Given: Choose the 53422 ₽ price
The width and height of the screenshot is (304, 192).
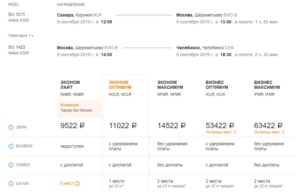Looking at the screenshot, I should (220, 125).
